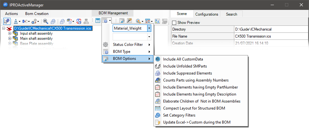Viewport: 309px width, 128px height.
Task: Click the selection pointer tool icon
Action: click(7, 21)
